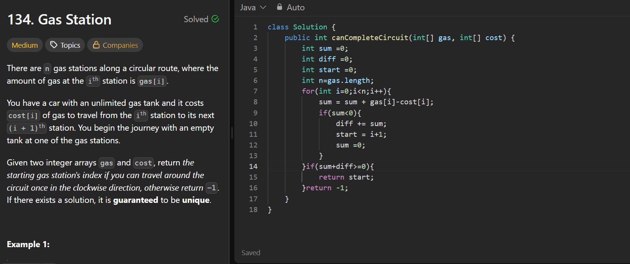
Task: Click the line 'sum = sum + gas[i]-cost[i];'
Action: (376, 102)
